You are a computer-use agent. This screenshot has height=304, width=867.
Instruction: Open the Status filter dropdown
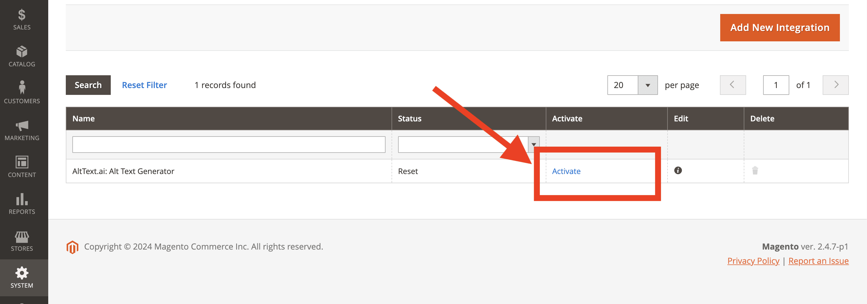[469, 145]
